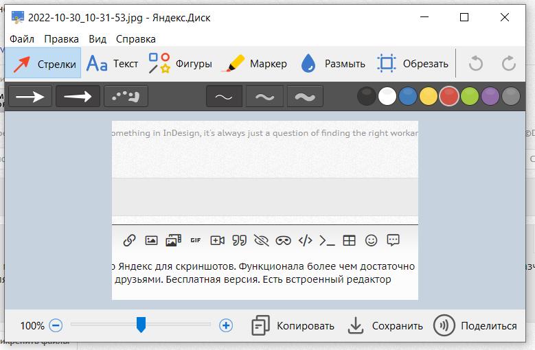Activate the Размыть blur tool
Viewport: 535px width, 350px height.
click(x=333, y=63)
